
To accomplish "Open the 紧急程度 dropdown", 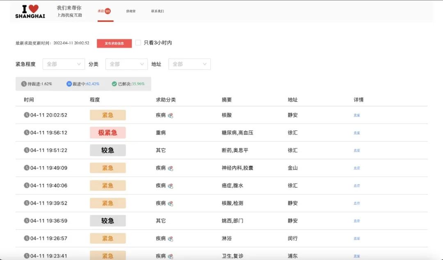I will pos(64,64).
